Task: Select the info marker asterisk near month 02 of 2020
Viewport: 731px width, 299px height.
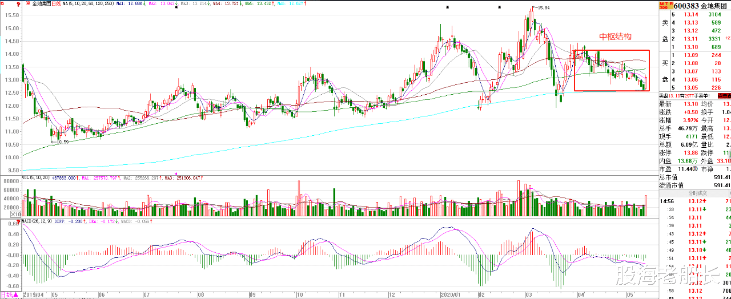Action: tap(499, 7)
